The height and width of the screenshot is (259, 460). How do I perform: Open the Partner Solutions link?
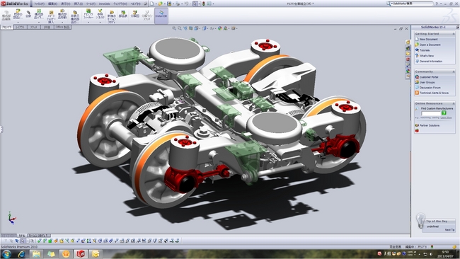point(430,125)
